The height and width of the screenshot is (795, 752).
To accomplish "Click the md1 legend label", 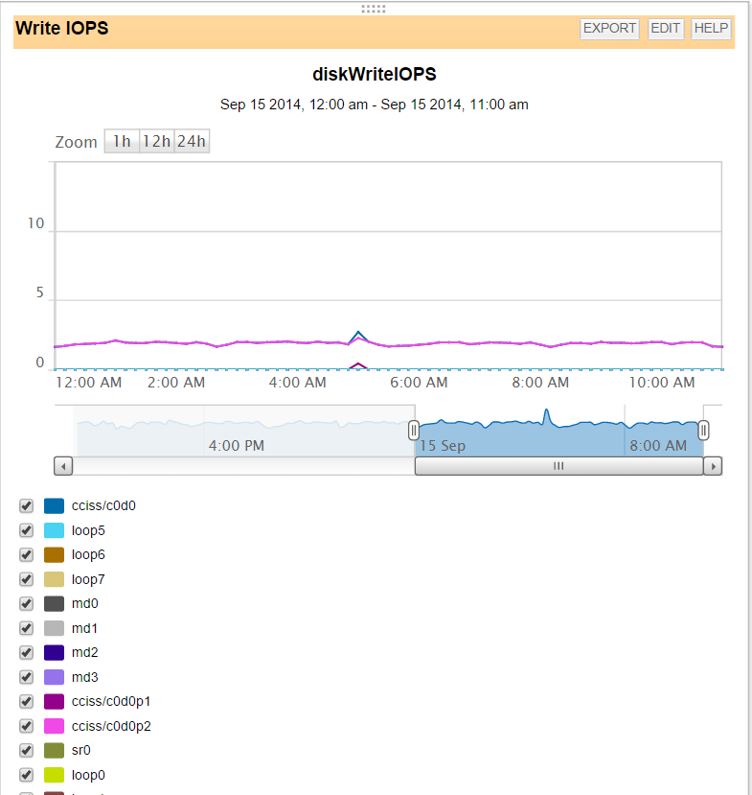I will pyautogui.click(x=84, y=628).
